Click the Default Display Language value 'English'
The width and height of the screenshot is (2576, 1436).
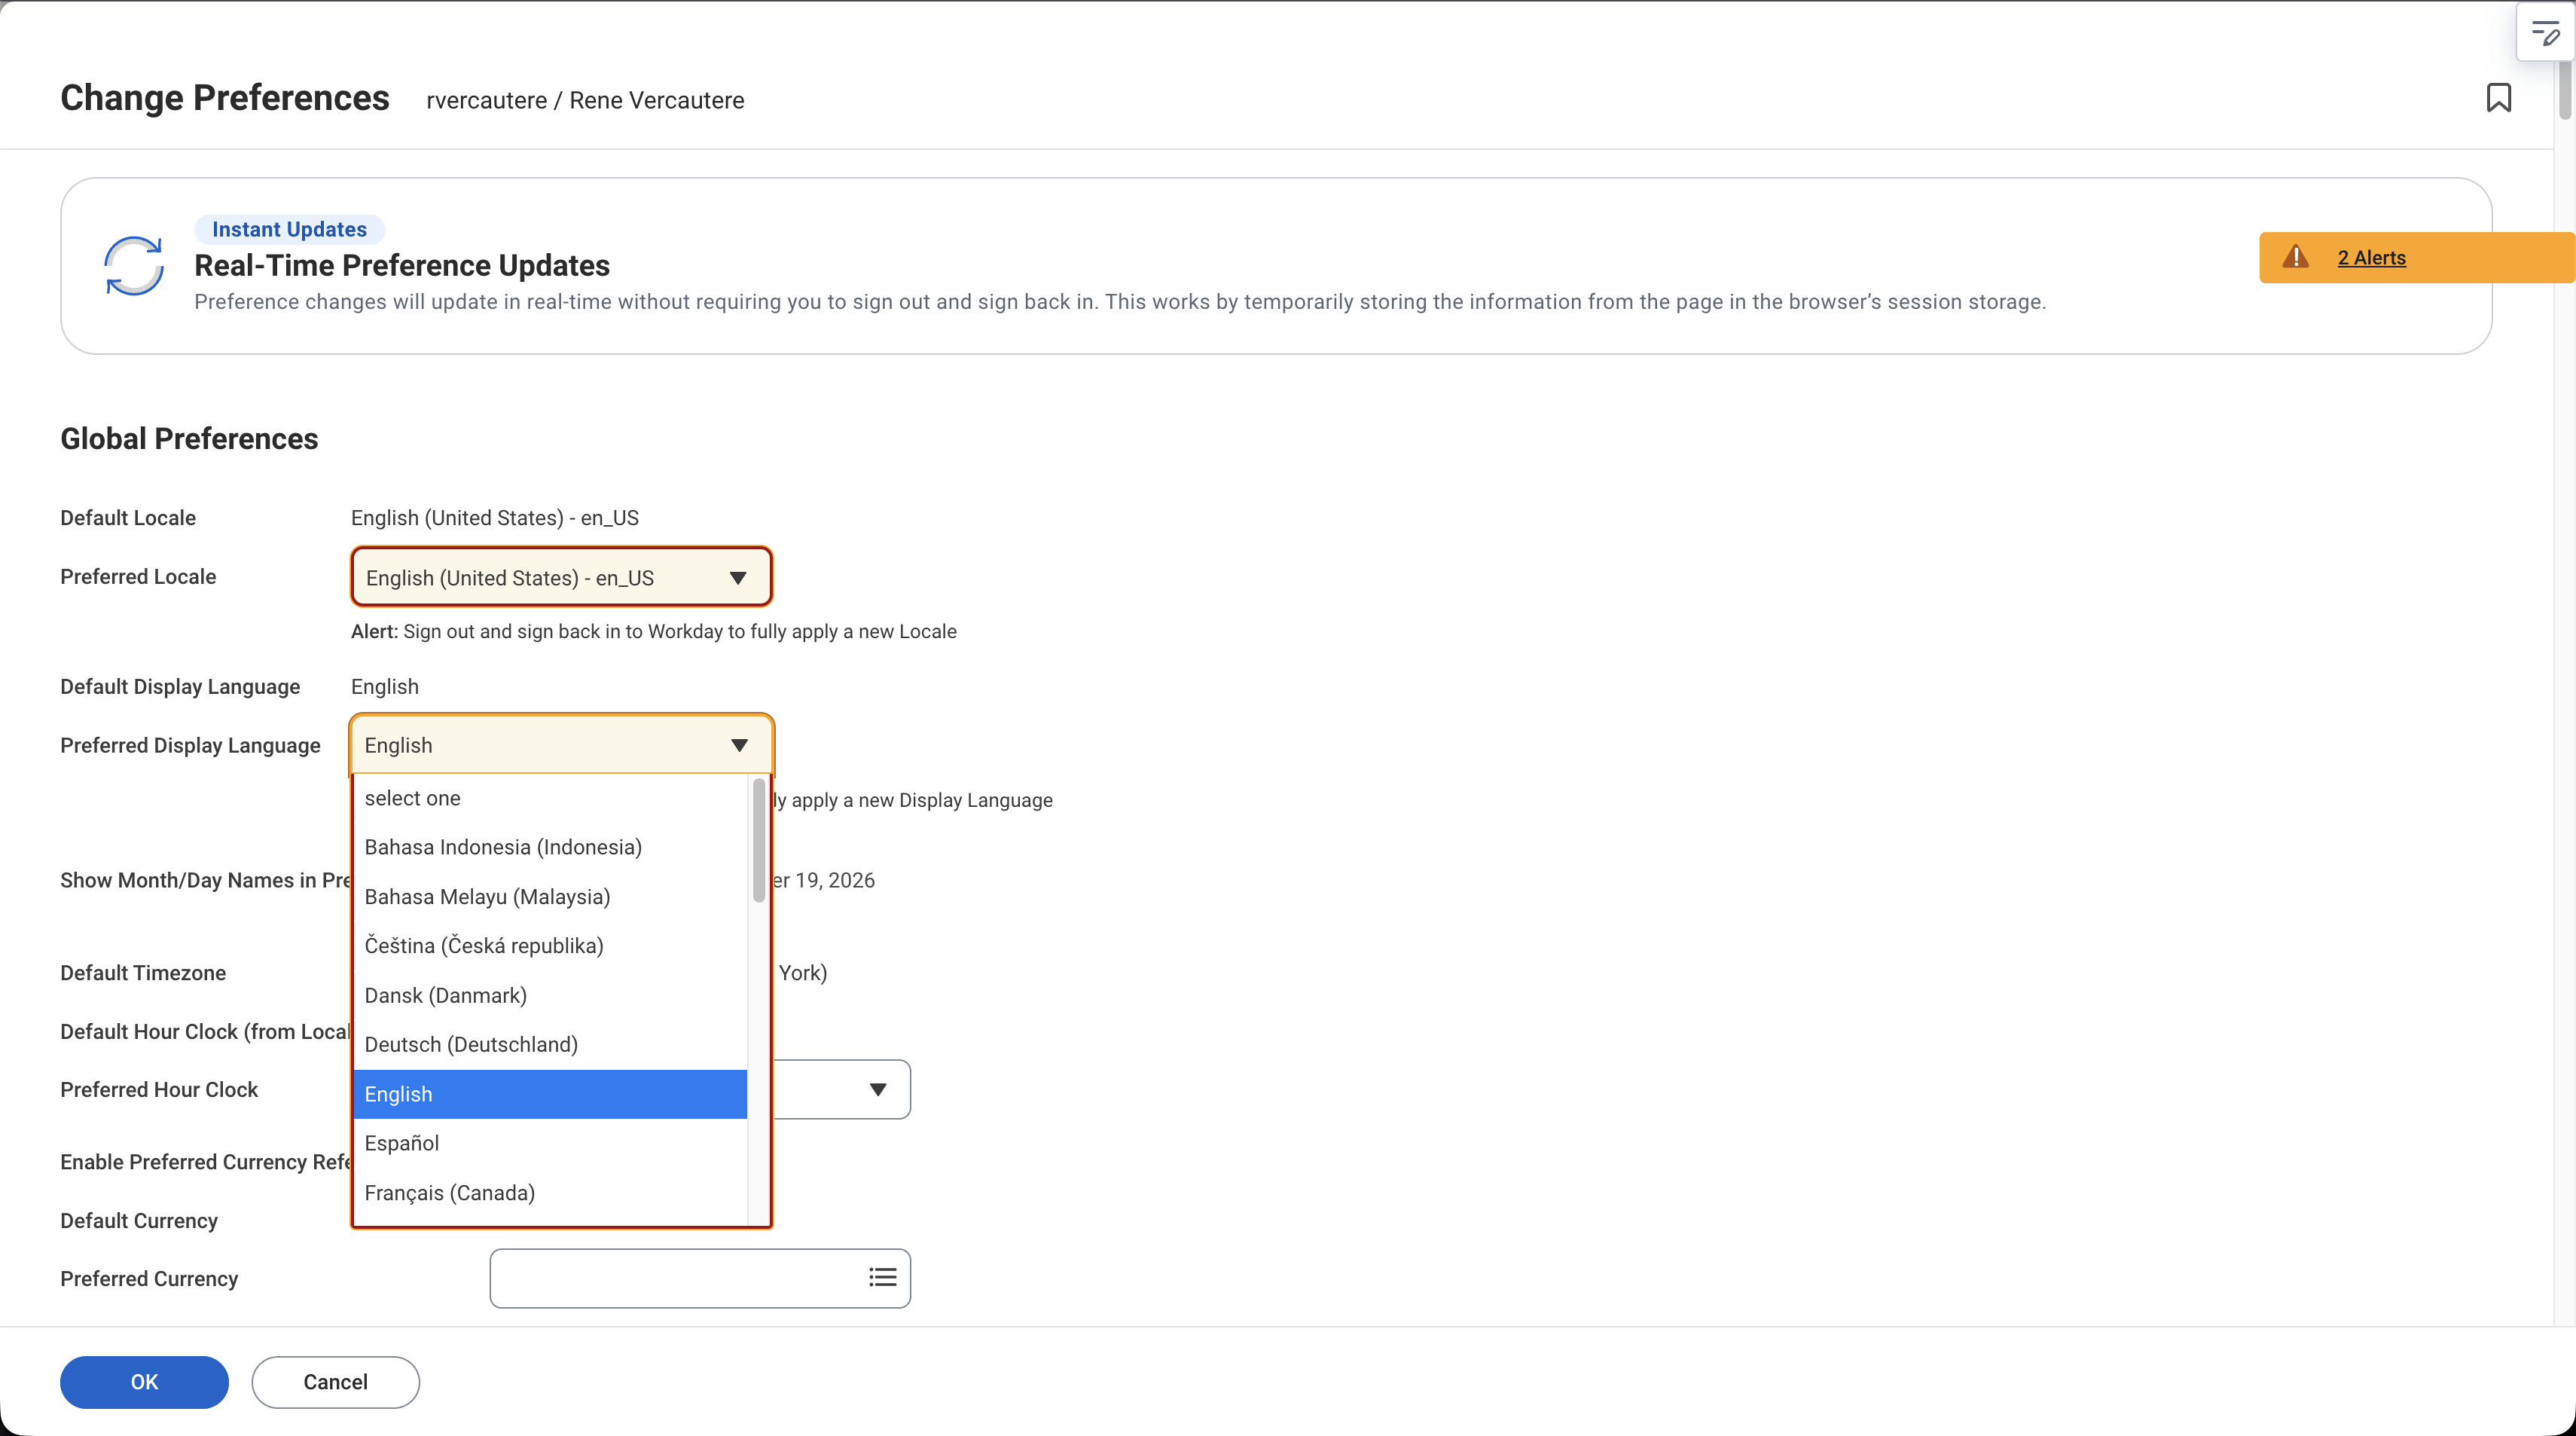[385, 686]
